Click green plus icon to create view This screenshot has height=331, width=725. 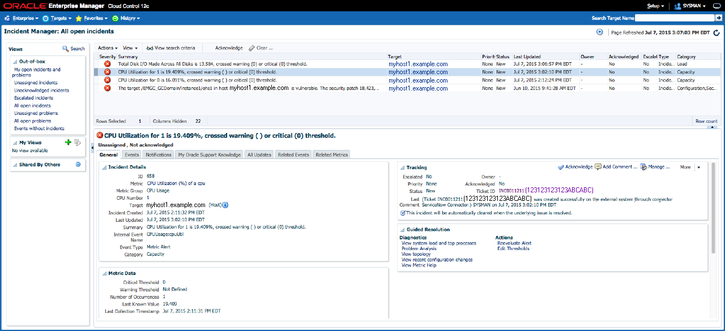[x=68, y=143]
